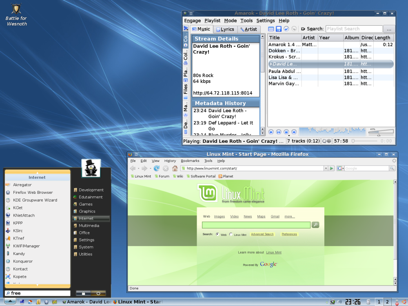Go back in Firefox
408x306 pixels.
(133, 169)
